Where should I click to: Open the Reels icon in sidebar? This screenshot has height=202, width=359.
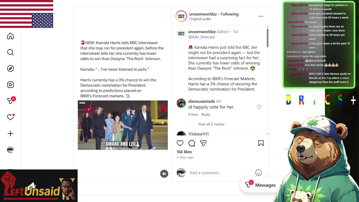10,85
